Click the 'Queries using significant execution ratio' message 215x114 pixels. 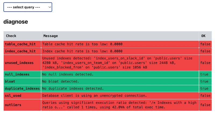(119, 105)
